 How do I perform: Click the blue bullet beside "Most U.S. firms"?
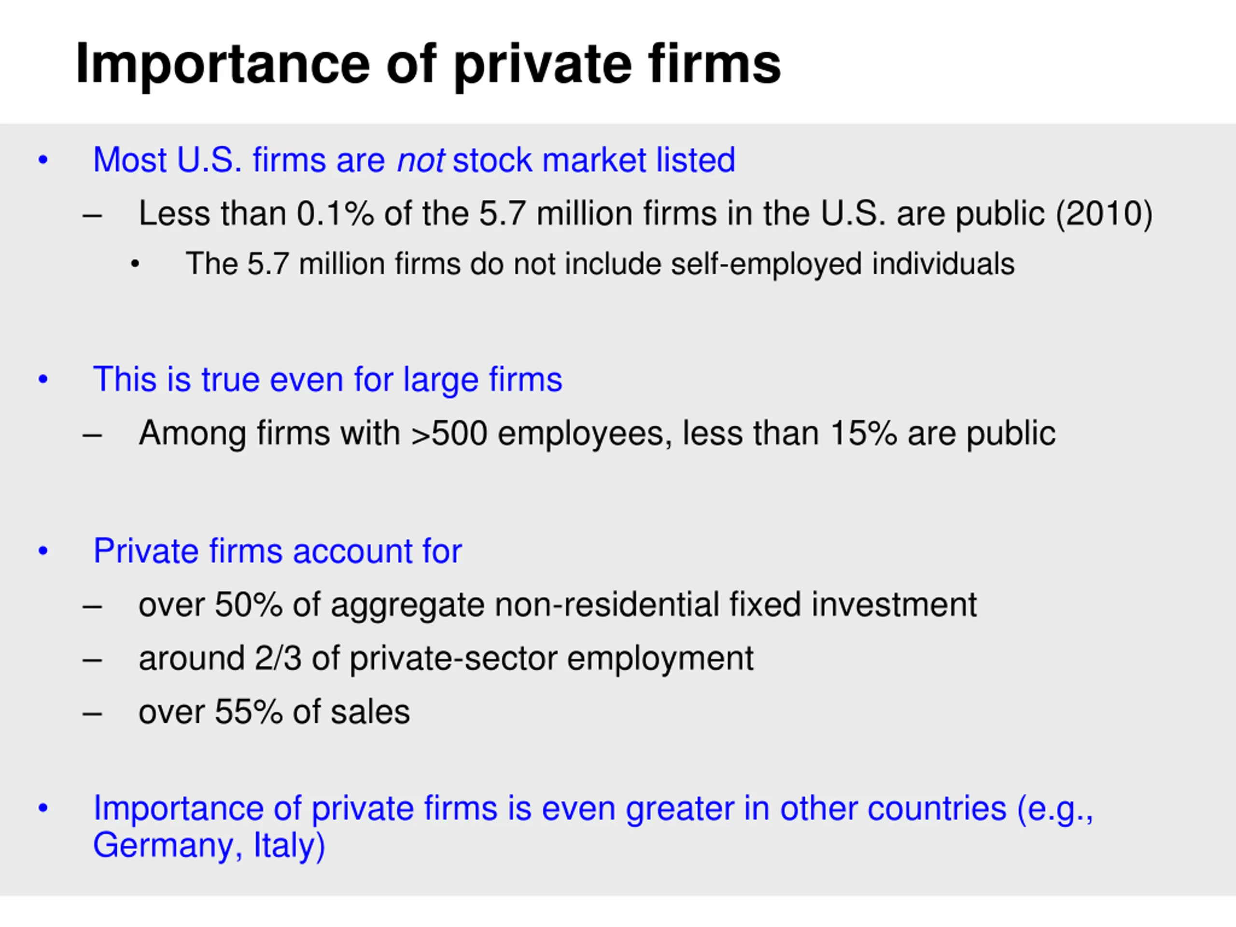point(43,161)
